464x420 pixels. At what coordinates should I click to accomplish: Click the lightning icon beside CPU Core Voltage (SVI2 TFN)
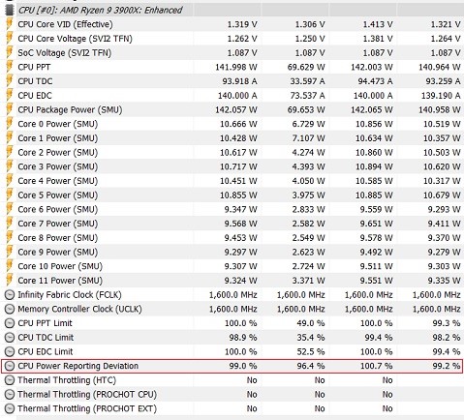[10, 39]
